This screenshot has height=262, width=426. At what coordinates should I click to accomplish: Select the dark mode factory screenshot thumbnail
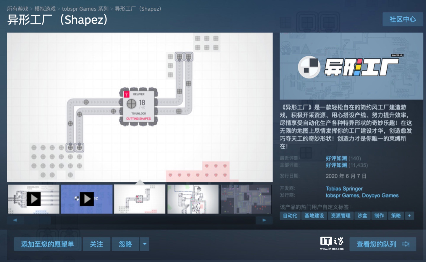(246, 199)
